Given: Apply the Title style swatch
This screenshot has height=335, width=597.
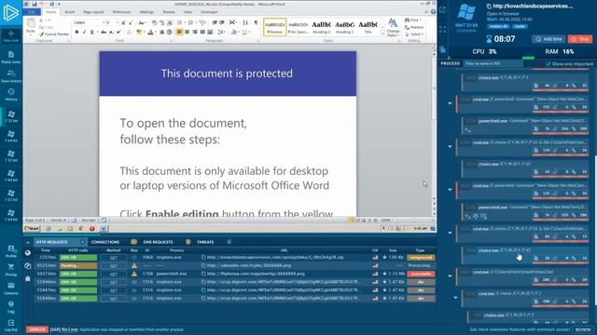Looking at the screenshot, I should [x=368, y=27].
